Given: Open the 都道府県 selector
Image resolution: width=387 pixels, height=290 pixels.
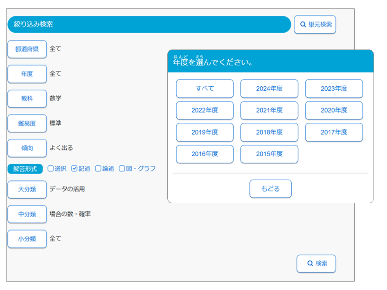Looking at the screenshot, I should [x=27, y=49].
